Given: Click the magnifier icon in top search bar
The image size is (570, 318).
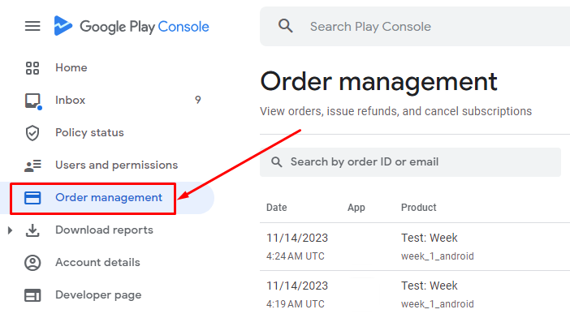Looking at the screenshot, I should pyautogui.click(x=285, y=26).
